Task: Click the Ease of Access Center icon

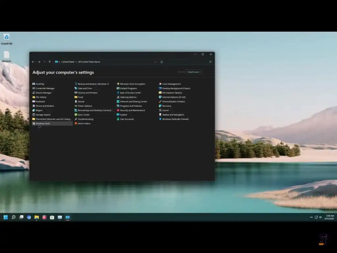Action: [118, 93]
